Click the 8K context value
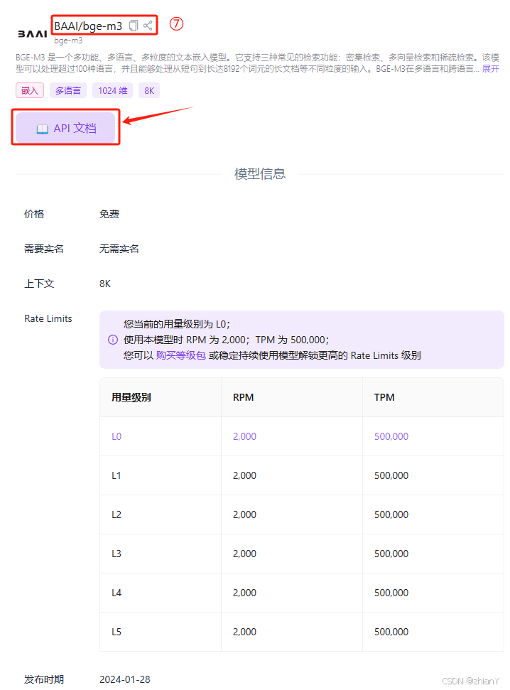510x690 pixels. click(105, 284)
